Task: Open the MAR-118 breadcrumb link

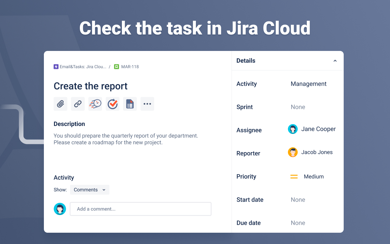Action: [x=129, y=66]
